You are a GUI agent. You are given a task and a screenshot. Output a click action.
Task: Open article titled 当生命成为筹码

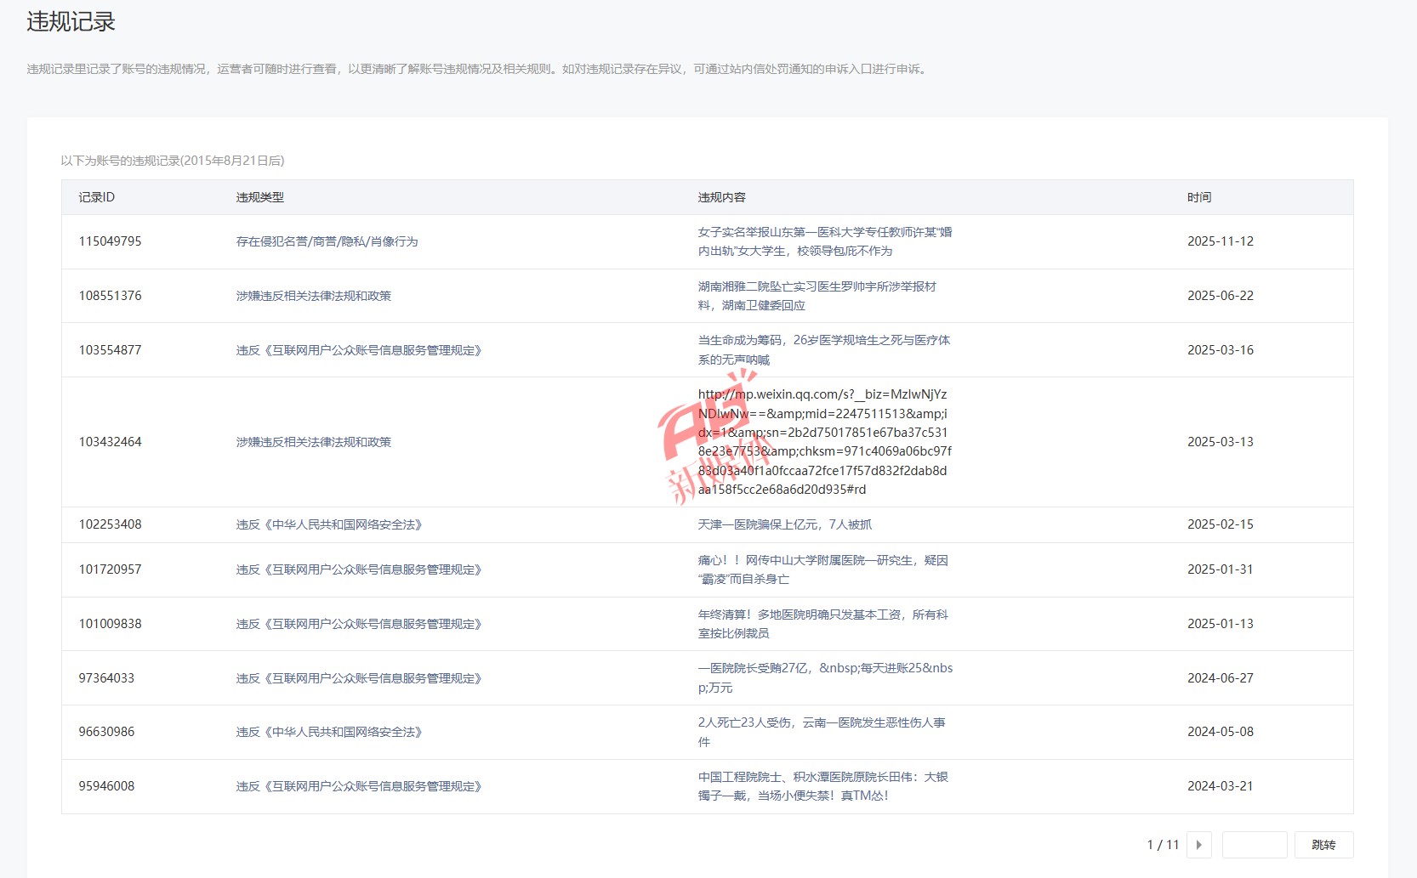(823, 350)
